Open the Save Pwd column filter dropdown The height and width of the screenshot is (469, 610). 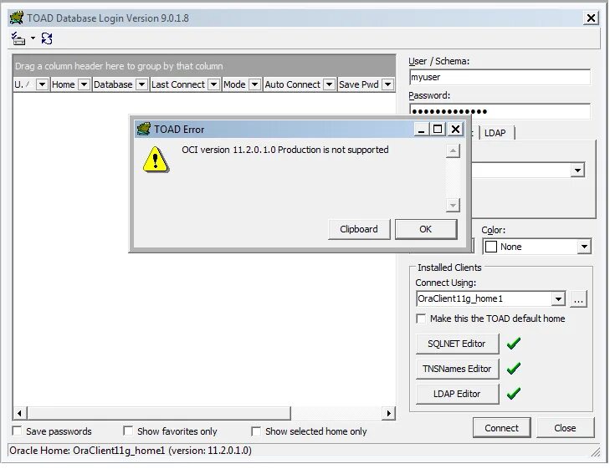[387, 84]
